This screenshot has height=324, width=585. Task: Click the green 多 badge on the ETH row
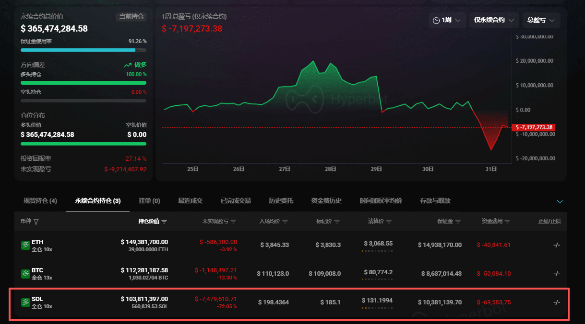point(25,245)
